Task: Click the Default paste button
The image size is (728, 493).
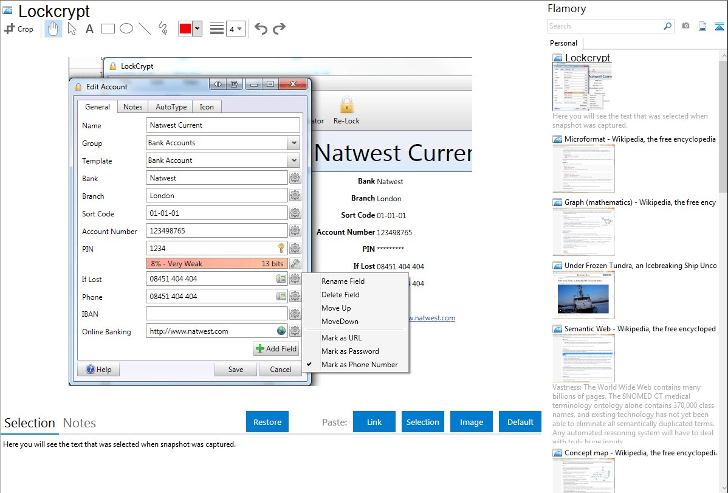Action: [520, 422]
